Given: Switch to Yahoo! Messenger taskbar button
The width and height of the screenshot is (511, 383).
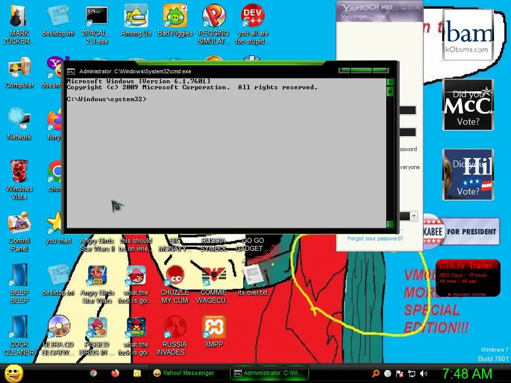Looking at the screenshot, I should 189,373.
